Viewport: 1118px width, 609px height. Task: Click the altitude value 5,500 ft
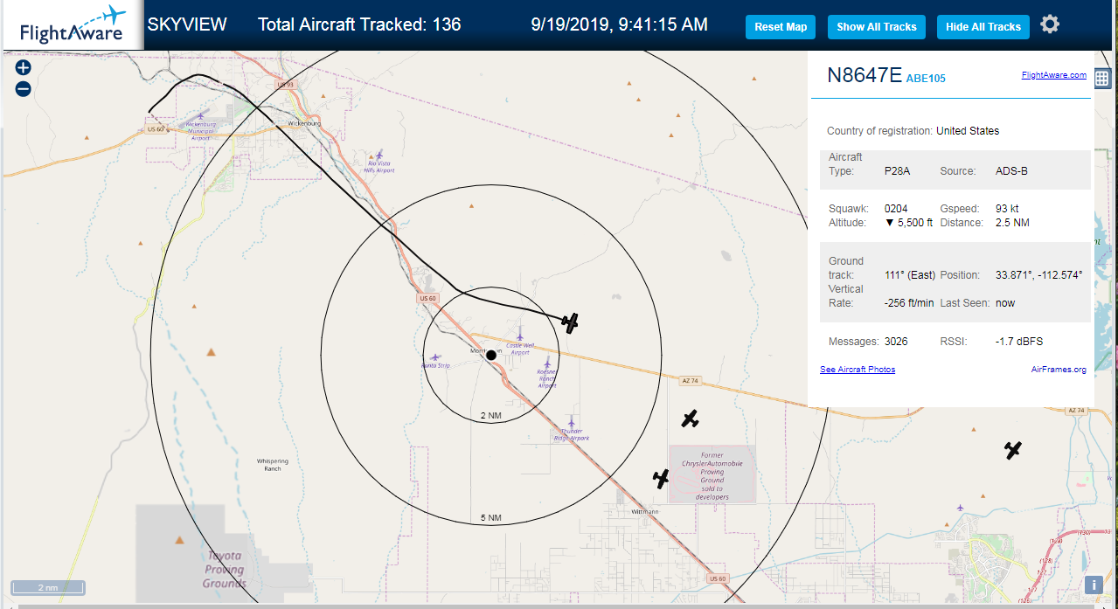[x=908, y=223]
